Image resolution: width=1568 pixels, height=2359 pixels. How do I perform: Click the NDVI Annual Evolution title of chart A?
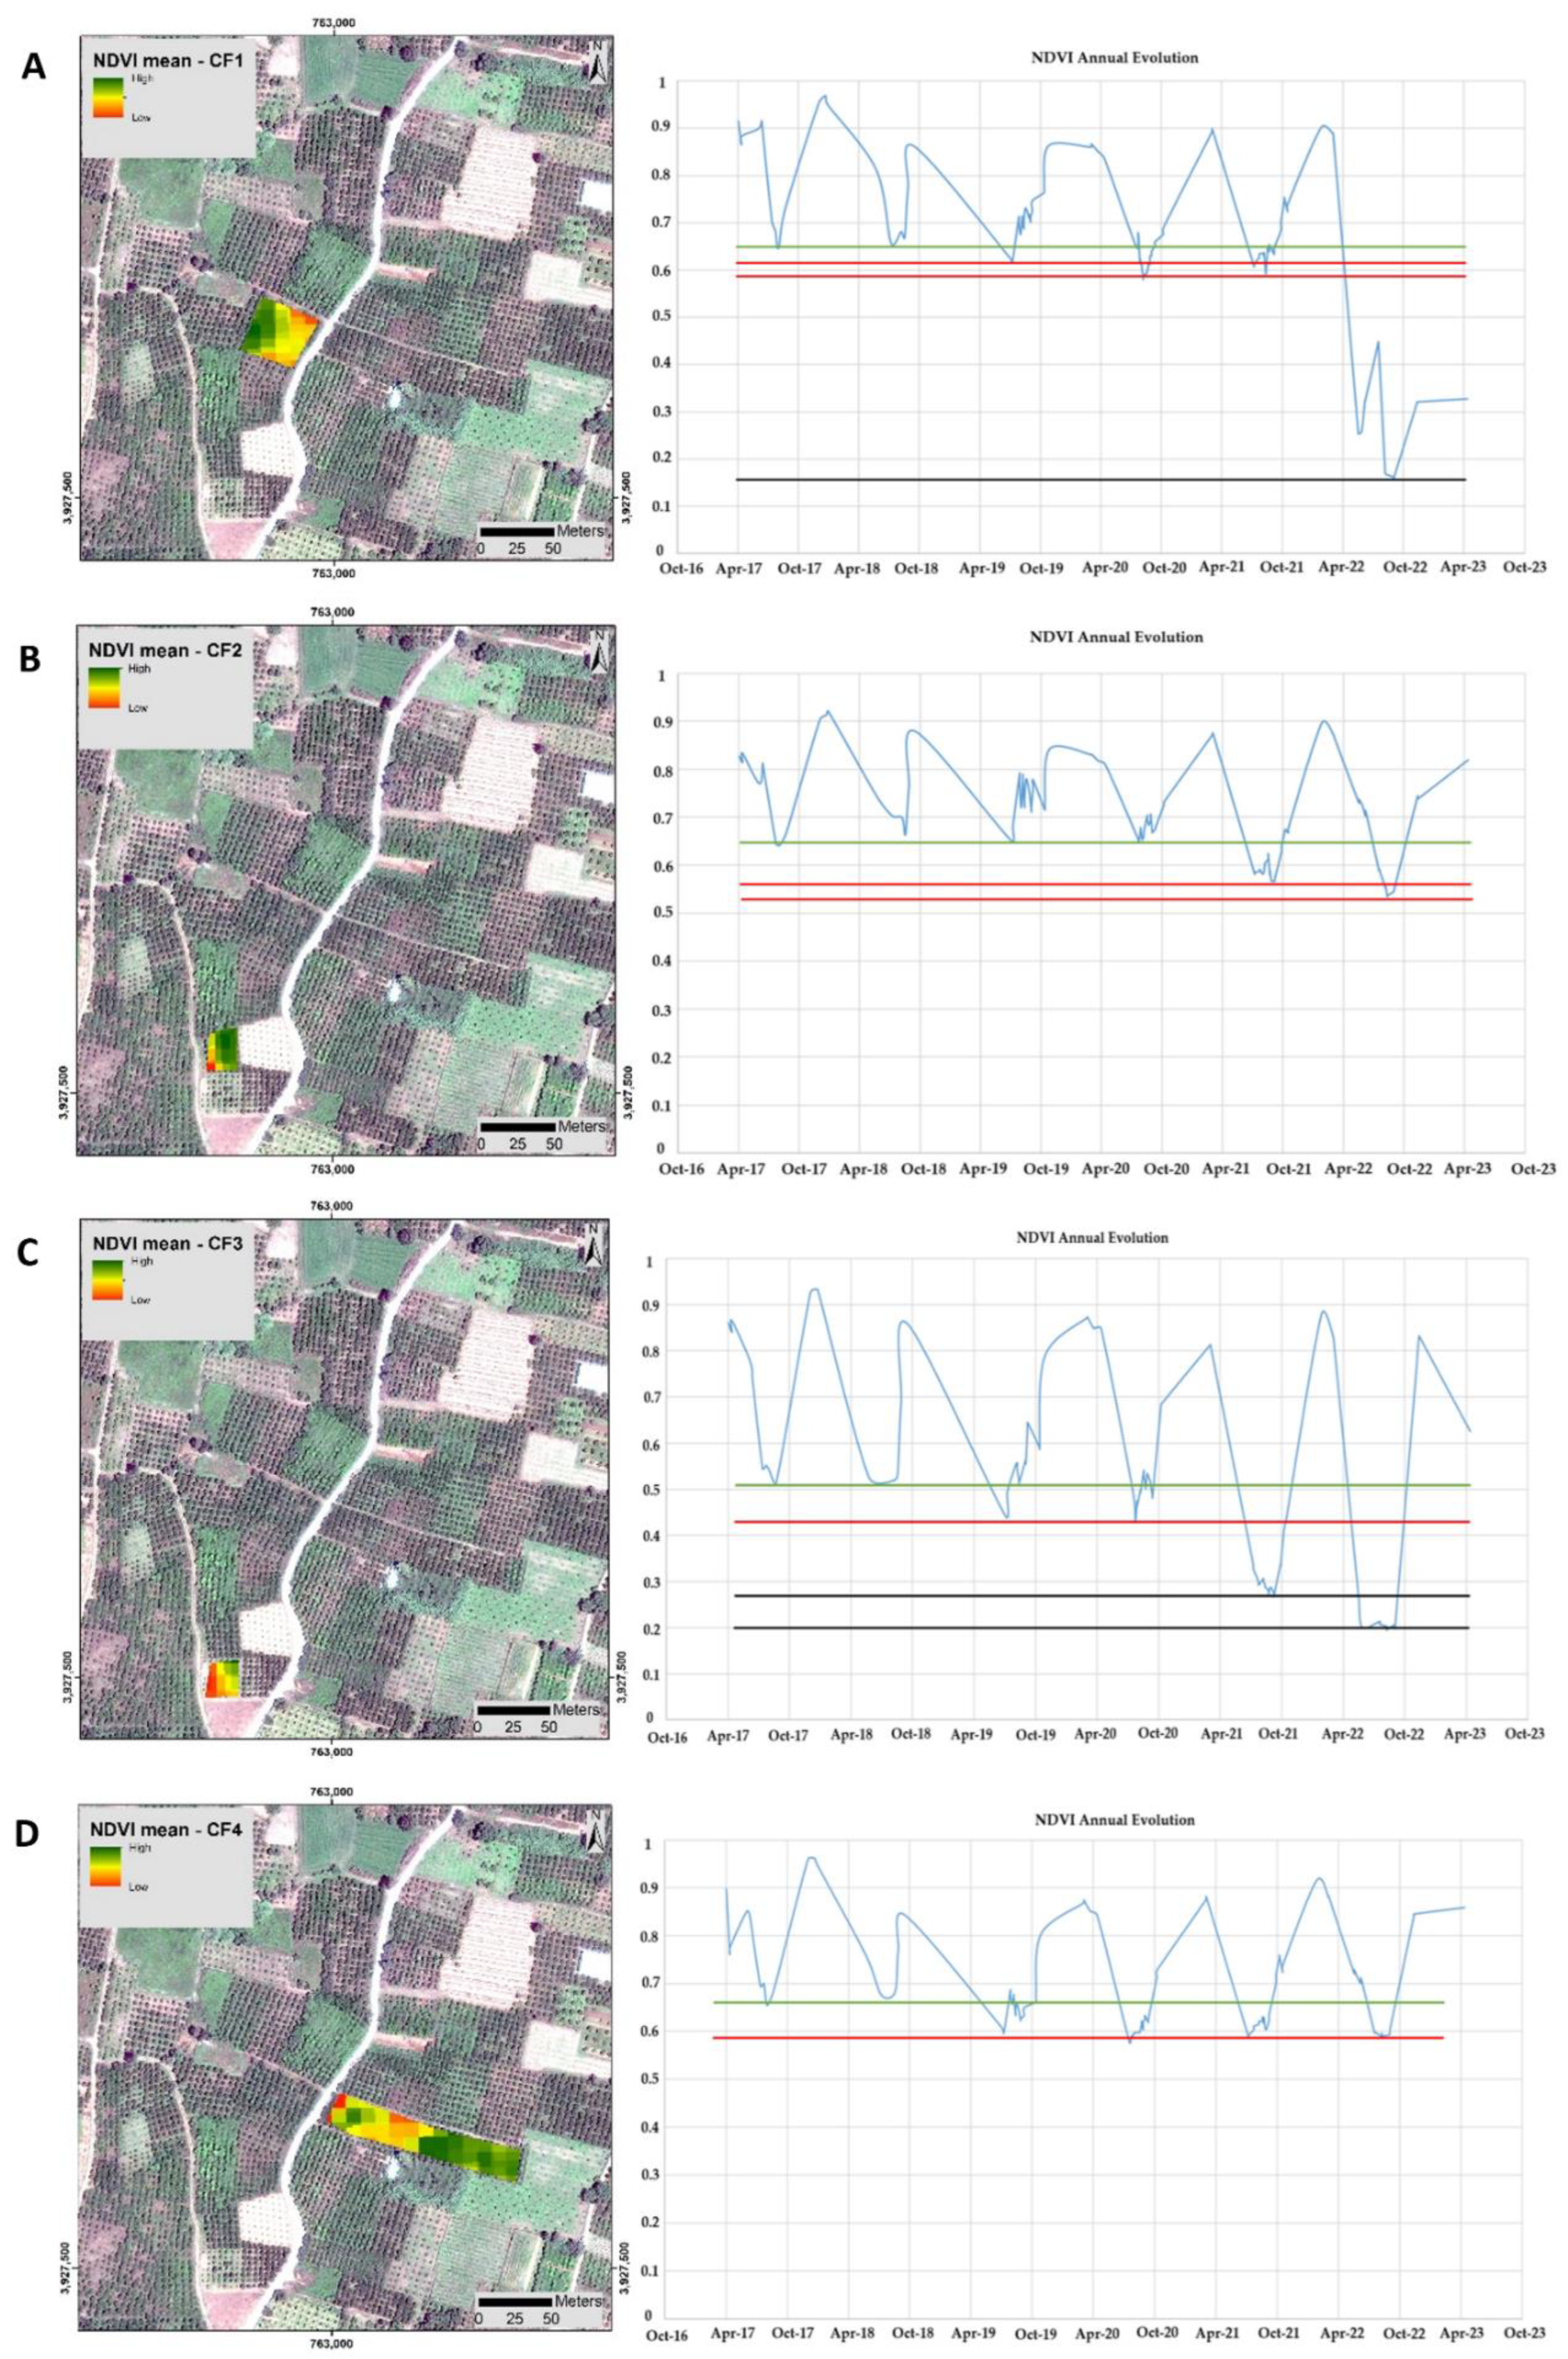[1114, 58]
